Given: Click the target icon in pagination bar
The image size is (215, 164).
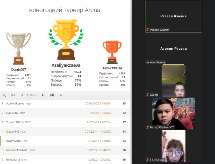Looking at the screenshot, I should tap(61, 95).
